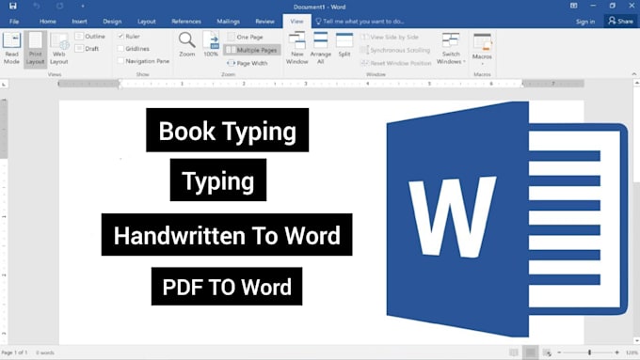Select the View tab
The image size is (640, 360).
coord(296,22)
